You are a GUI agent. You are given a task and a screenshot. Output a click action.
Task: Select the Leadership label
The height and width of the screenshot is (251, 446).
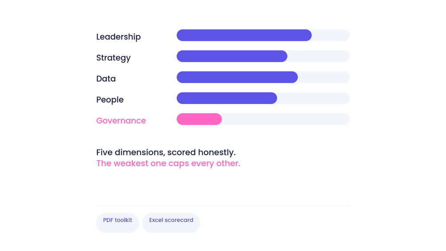tap(118, 37)
